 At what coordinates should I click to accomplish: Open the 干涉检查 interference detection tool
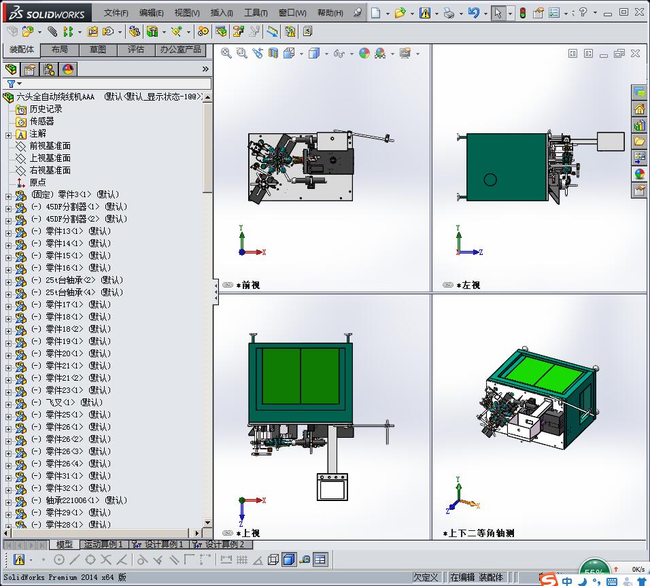(290, 31)
